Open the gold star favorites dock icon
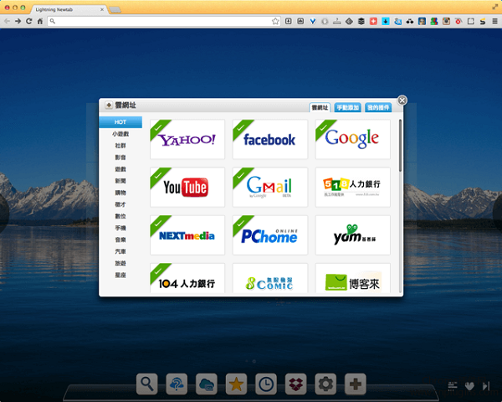The height and width of the screenshot is (402, 502). (x=236, y=384)
